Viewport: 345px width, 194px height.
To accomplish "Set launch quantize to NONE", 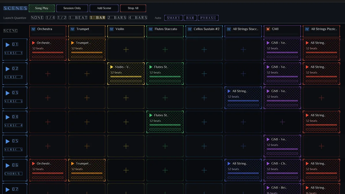I will click(37, 18).
